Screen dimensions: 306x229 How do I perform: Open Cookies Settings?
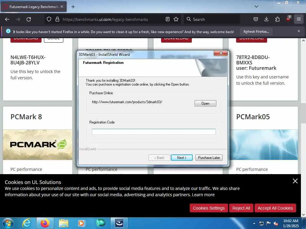(209, 208)
